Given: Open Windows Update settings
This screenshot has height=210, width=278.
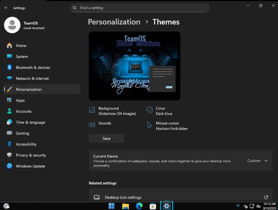Looking at the screenshot, I should tap(42, 166).
